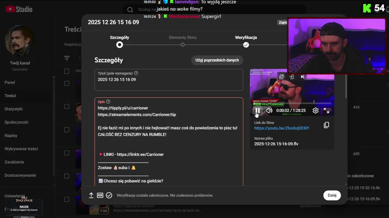Image resolution: width=389 pixels, height=218 pixels.
Task: Open Społeczność in the sidebar
Action: pos(16,122)
